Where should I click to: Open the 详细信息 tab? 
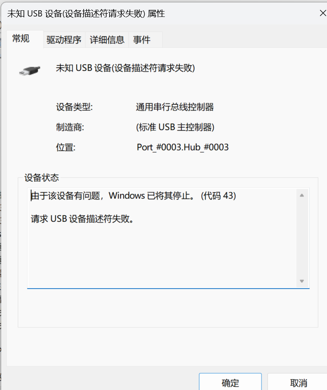point(107,40)
